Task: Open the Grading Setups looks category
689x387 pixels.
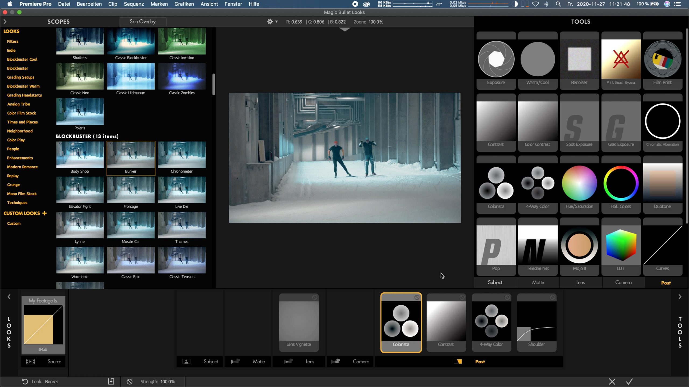Action: click(x=21, y=77)
